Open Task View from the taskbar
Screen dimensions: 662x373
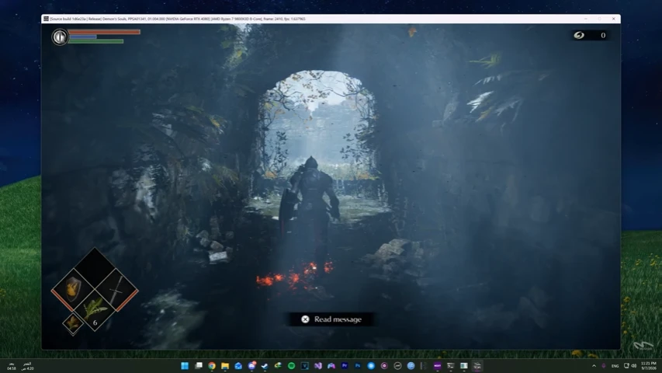(x=198, y=366)
